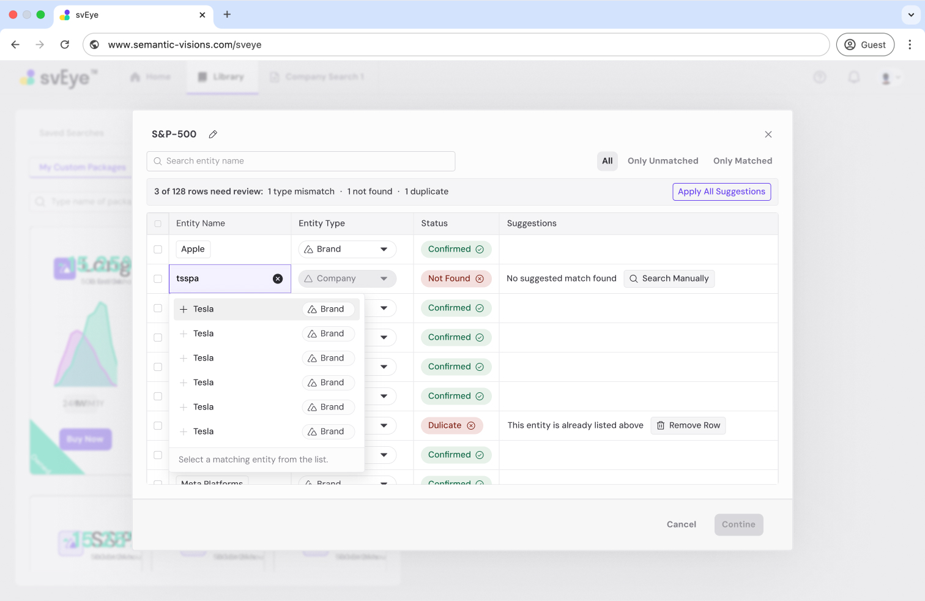Click the svEye logo behind the dialog
Screen dimensions: 925x601
pos(59,78)
